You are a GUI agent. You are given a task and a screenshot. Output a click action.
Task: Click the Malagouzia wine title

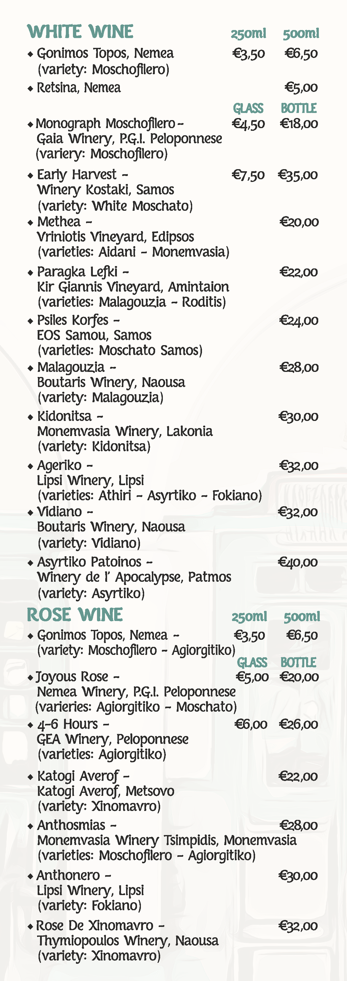click(x=71, y=367)
